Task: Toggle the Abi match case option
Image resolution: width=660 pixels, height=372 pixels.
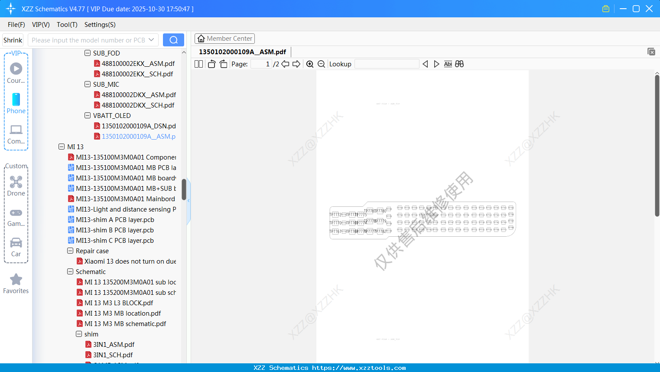Action: click(448, 64)
